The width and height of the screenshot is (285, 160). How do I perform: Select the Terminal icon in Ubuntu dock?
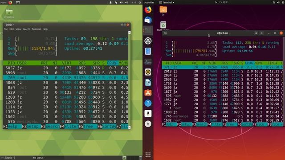click(x=148, y=31)
